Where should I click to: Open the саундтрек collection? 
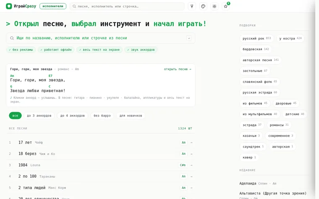click(253, 147)
